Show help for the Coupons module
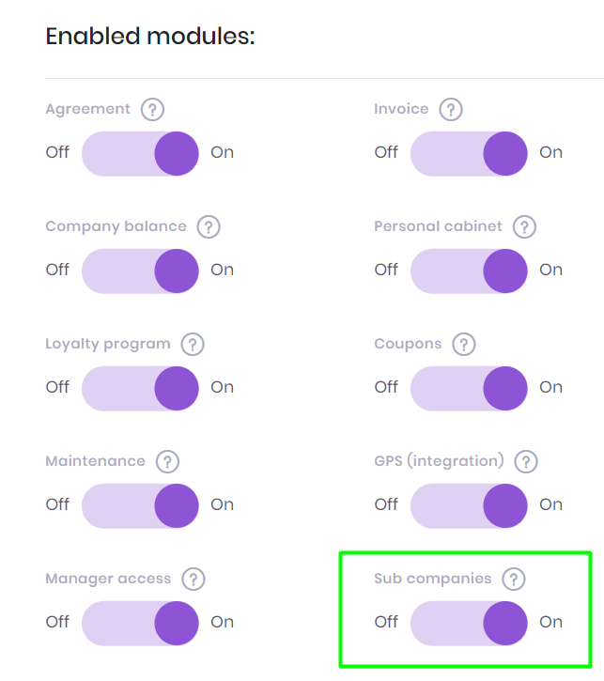This screenshot has height=681, width=604. (464, 344)
